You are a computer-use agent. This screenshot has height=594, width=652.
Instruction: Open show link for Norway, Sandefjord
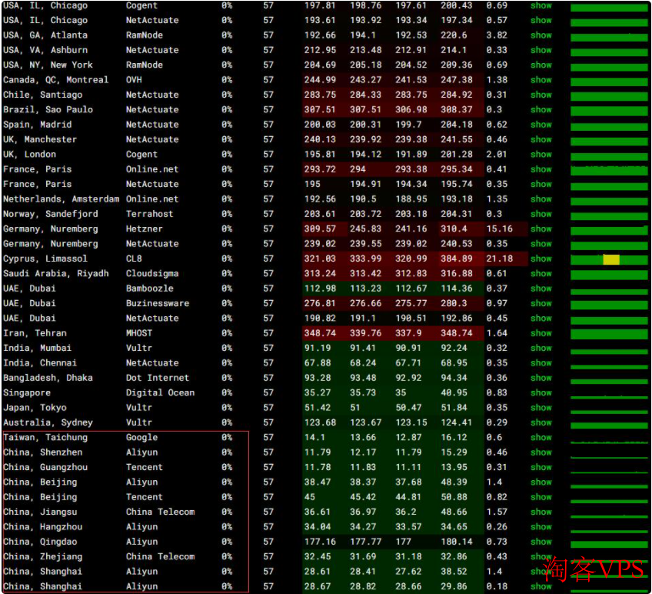541,214
